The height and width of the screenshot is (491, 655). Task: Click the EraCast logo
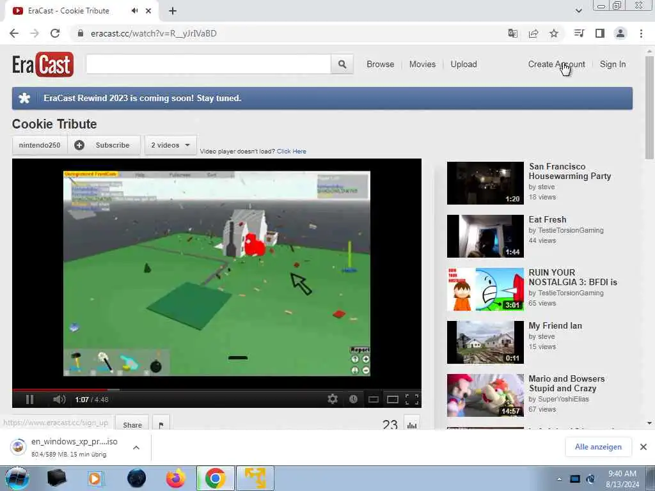click(x=43, y=65)
